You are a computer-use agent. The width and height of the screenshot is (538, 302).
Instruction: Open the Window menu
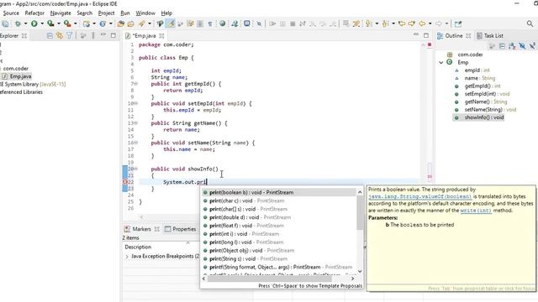(x=145, y=13)
